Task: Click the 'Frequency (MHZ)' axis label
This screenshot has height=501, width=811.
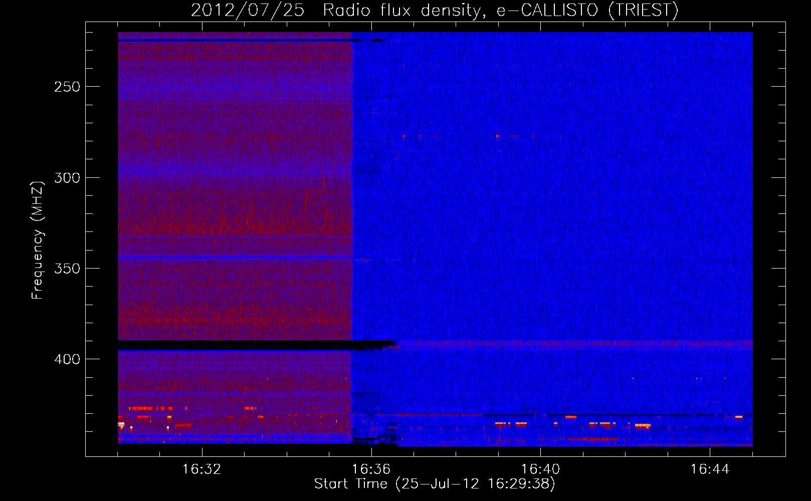Action: [38, 240]
